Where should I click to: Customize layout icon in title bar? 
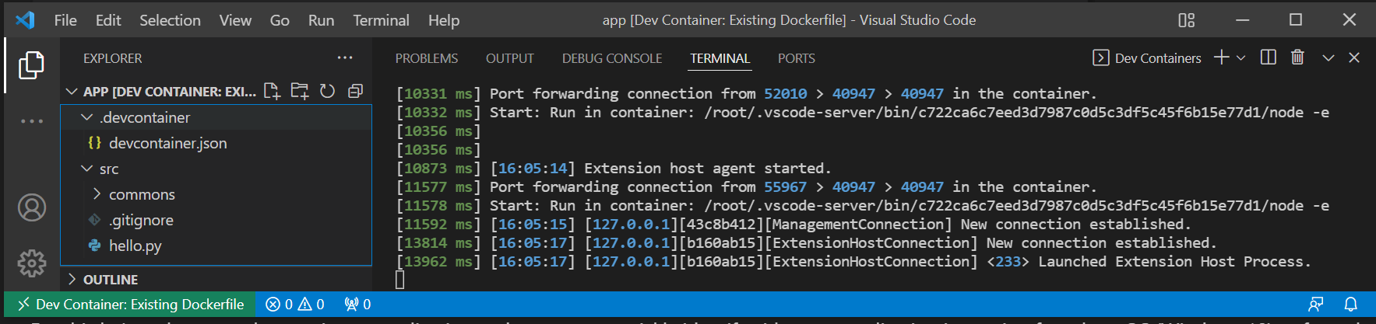point(1186,20)
